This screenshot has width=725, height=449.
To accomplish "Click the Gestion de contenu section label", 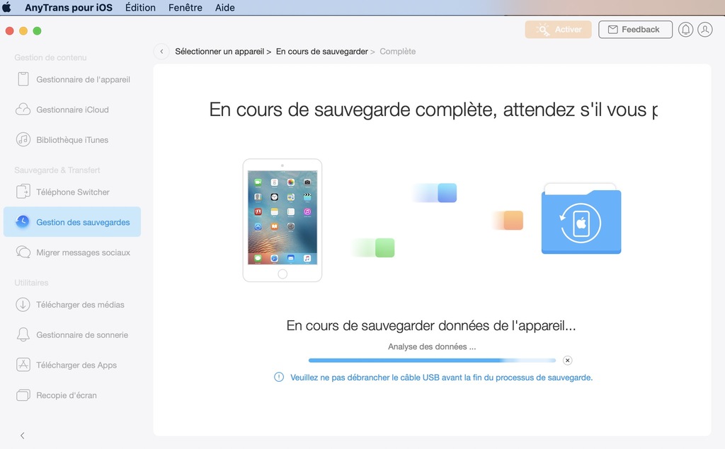I will 50,57.
